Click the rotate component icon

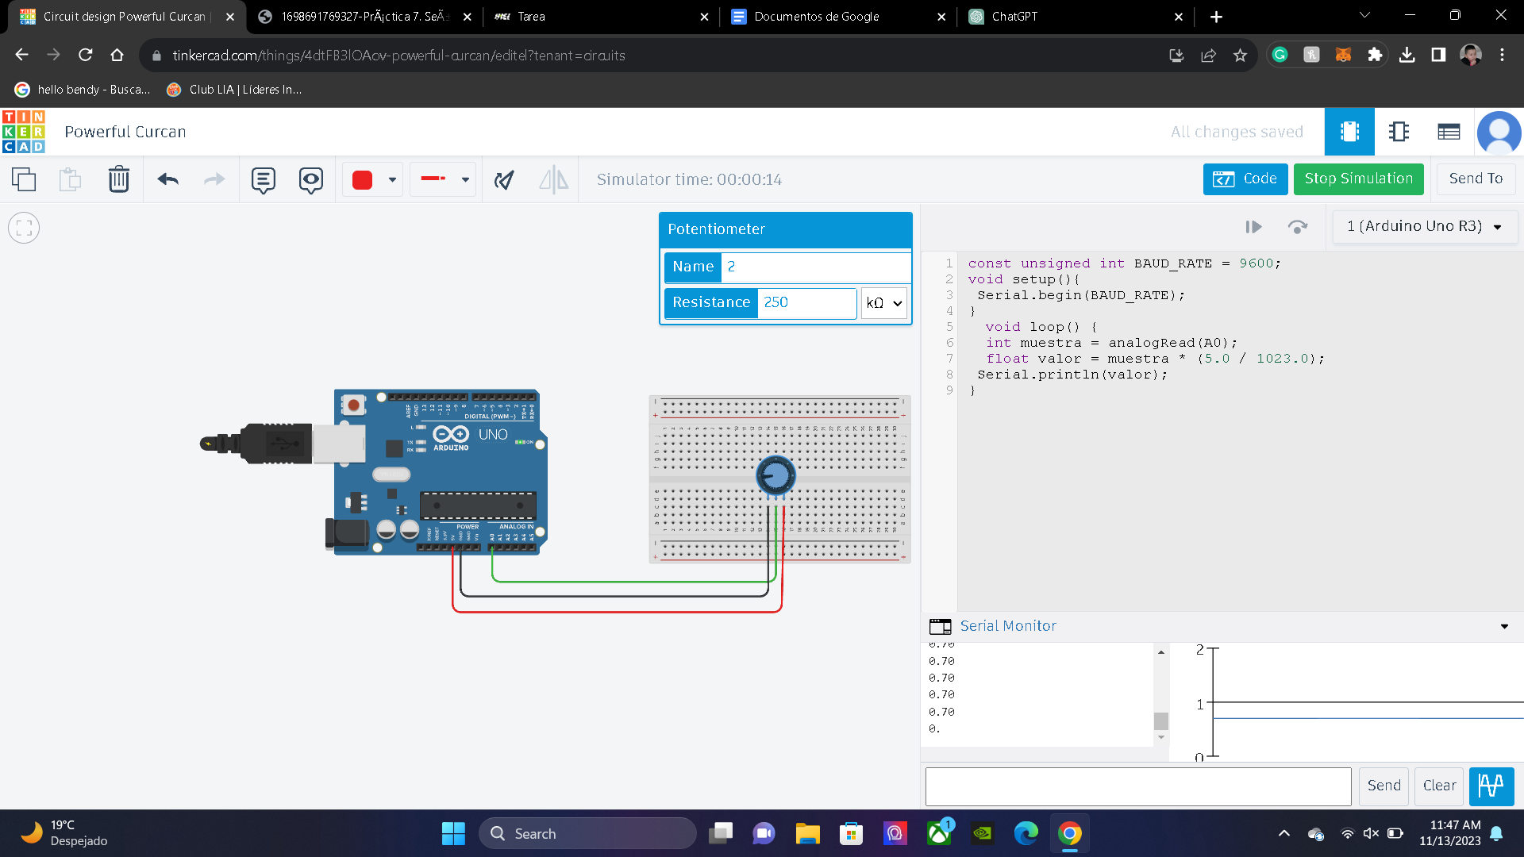[504, 179]
